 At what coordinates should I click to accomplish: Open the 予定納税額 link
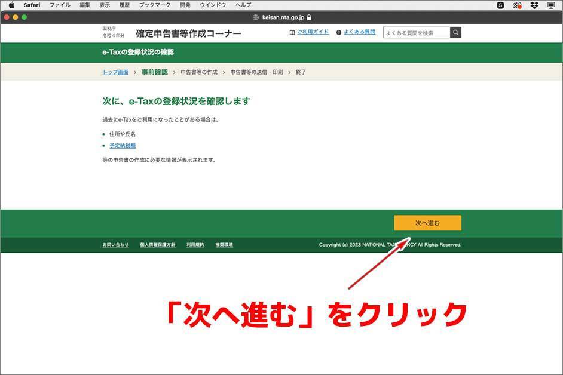click(x=122, y=146)
